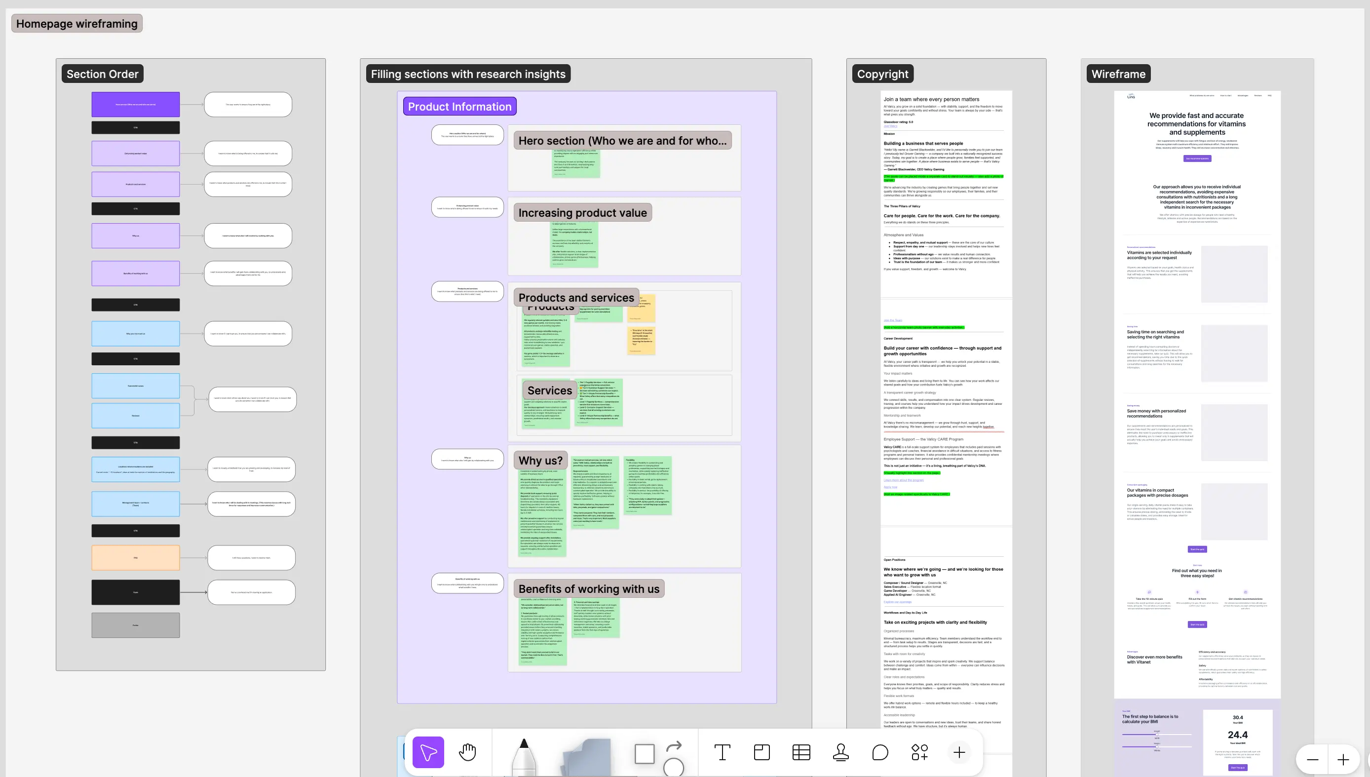The width and height of the screenshot is (1370, 777).
Task: Select the Homepage wireframing title label
Action: pyautogui.click(x=77, y=24)
